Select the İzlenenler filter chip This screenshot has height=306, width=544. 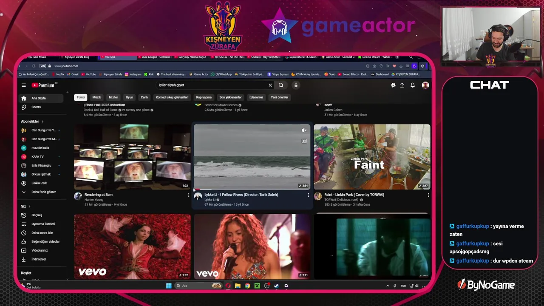tap(256, 97)
